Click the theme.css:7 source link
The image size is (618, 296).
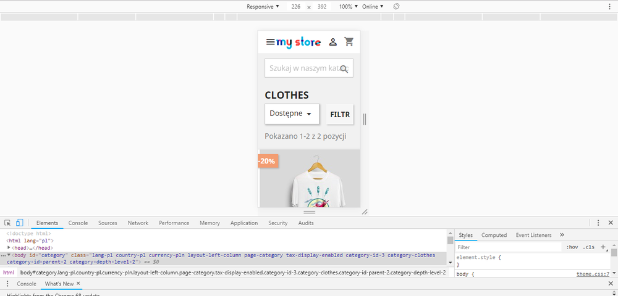click(x=593, y=274)
